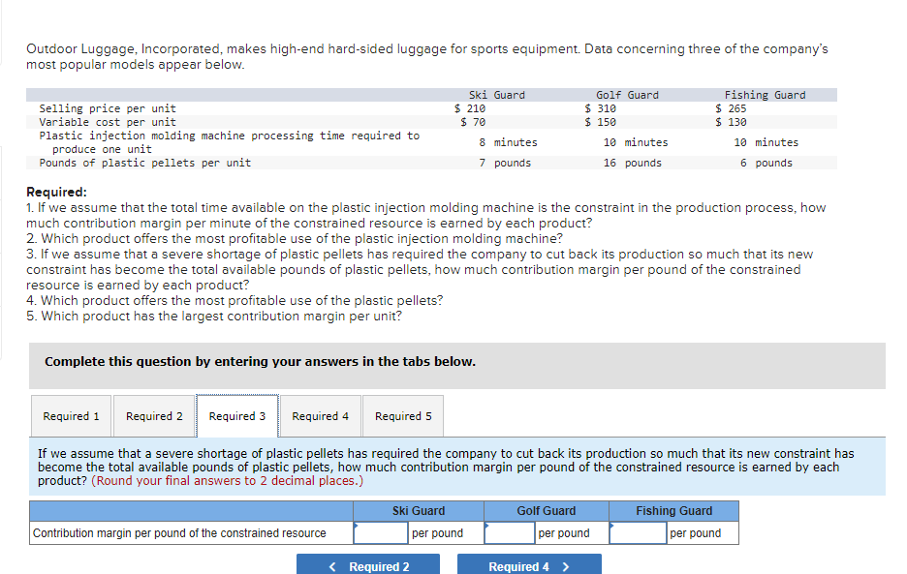Viewport: 907px width, 574px height.
Task: Go back with the Required 2 button
Action: point(368,566)
